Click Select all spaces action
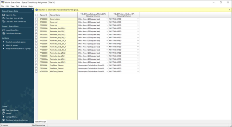The height and width of the screenshot is (127, 232). click(x=12, y=45)
